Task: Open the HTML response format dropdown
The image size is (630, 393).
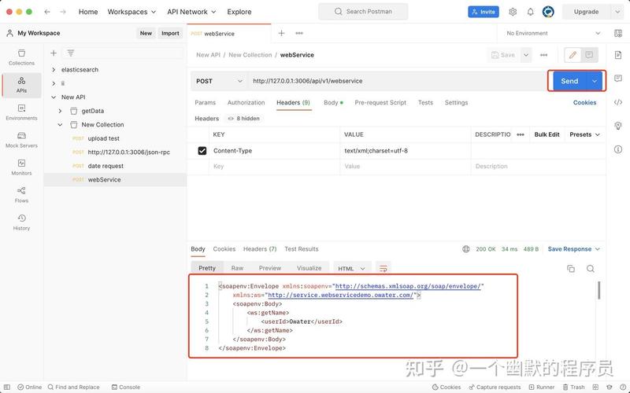Action: (351, 268)
